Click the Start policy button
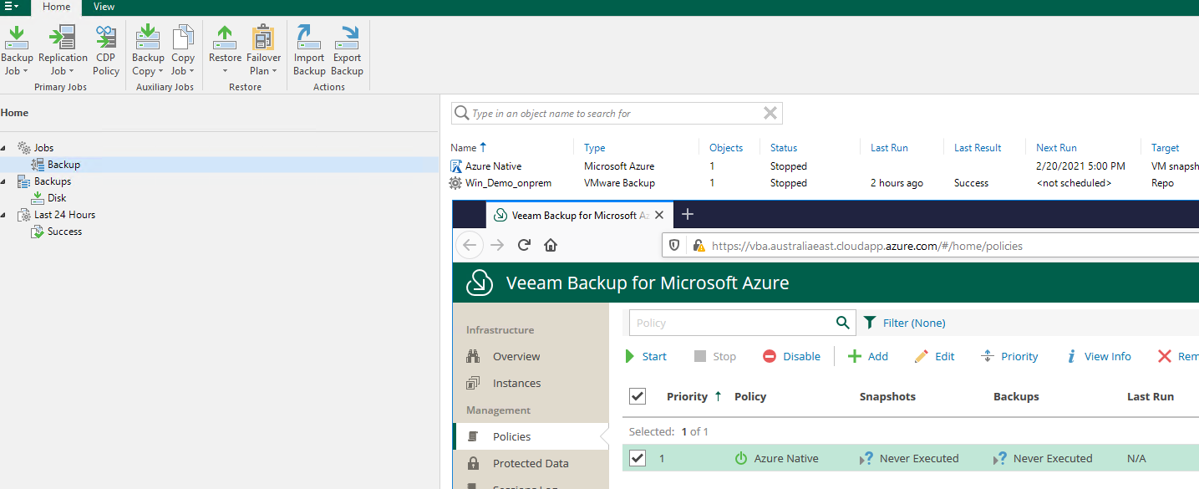The height and width of the screenshot is (489, 1199). [x=646, y=356]
